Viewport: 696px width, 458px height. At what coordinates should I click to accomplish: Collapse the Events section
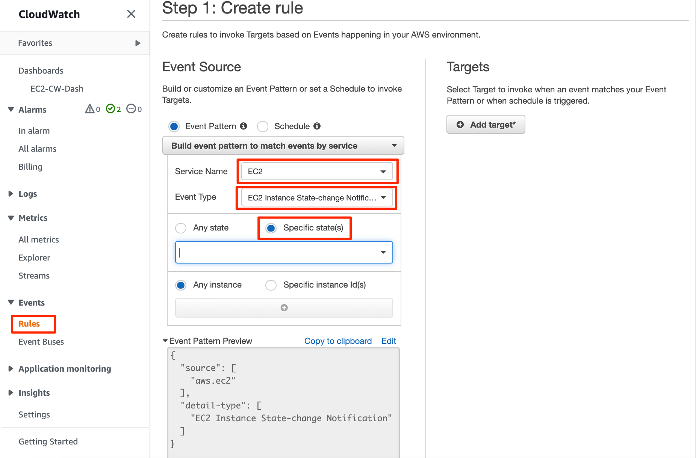pyautogui.click(x=11, y=303)
